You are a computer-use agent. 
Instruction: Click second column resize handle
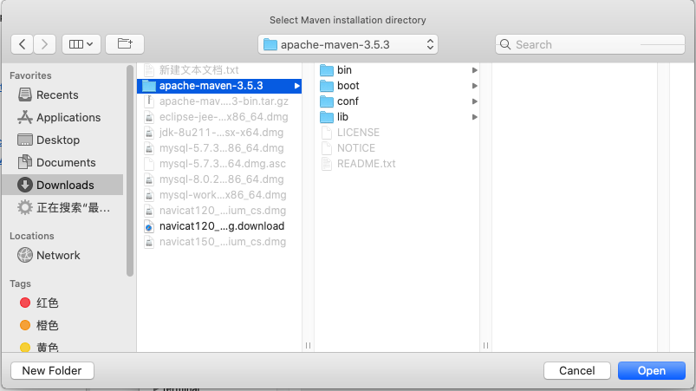pos(485,345)
